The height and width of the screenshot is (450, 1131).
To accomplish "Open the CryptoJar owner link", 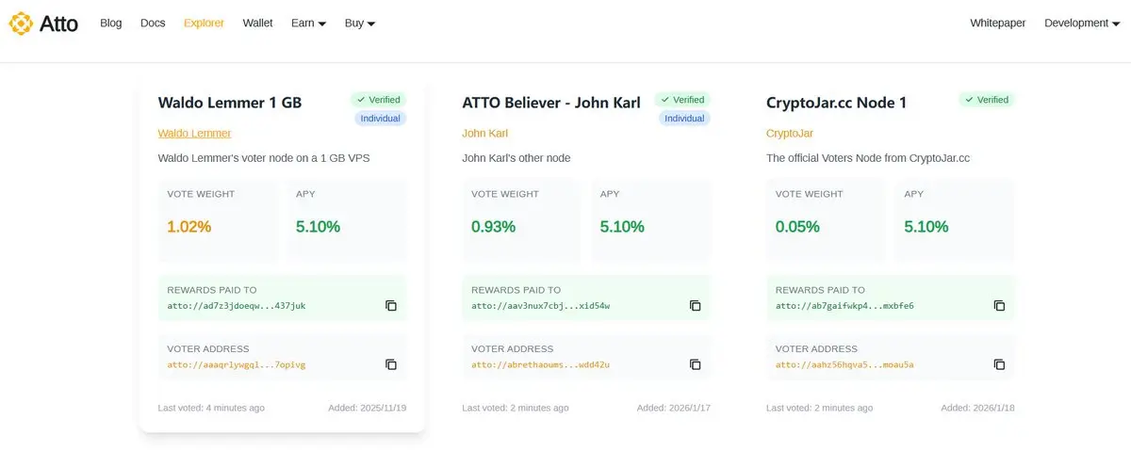I will point(790,134).
